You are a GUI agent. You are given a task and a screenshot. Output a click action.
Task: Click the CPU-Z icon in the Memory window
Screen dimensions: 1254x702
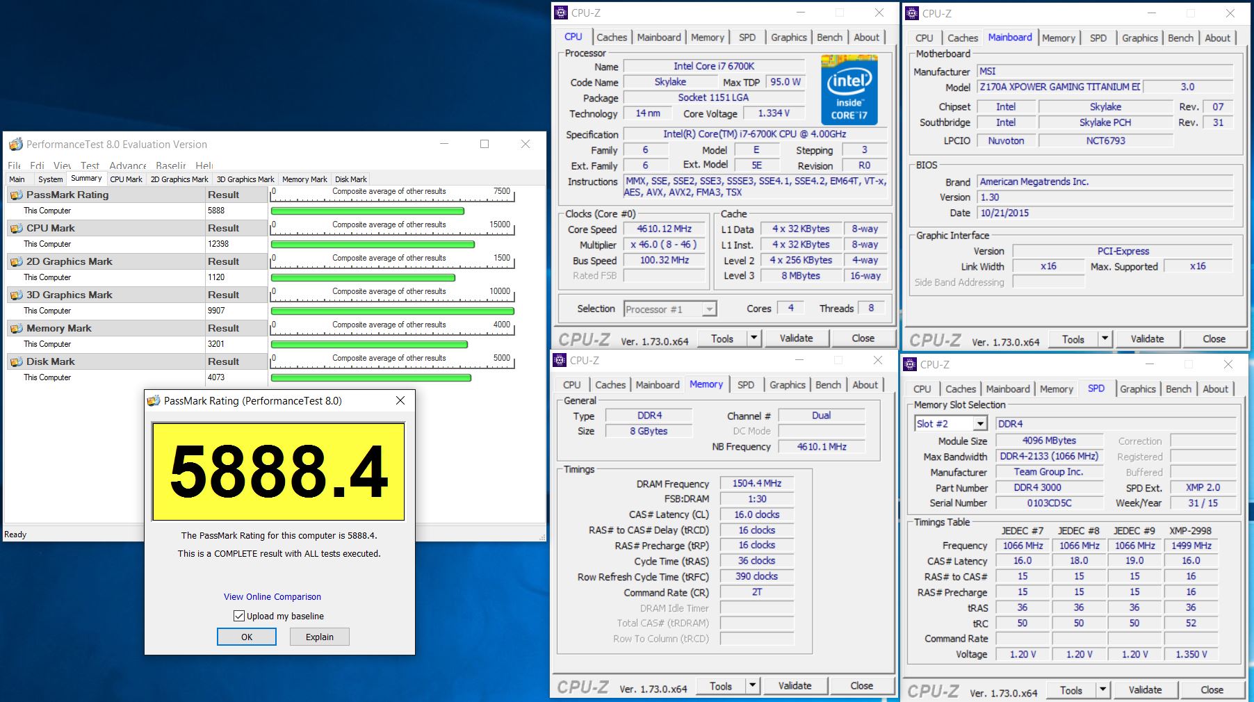560,360
